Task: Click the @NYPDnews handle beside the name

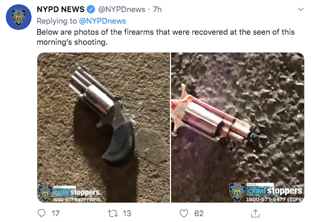Action: [122, 9]
